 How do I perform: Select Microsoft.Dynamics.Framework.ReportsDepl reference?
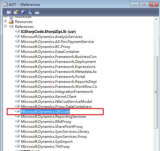[x=59, y=82]
